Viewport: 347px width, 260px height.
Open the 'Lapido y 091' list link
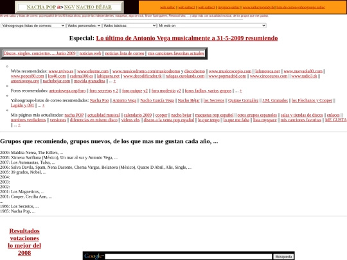click(x=22, y=105)
